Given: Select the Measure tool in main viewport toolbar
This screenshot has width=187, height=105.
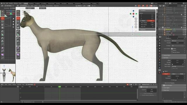Looking at the screenshot, I should 18,34.
